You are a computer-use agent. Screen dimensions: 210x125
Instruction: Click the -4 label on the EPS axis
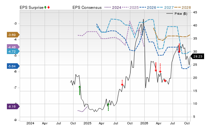pos(15,40)
